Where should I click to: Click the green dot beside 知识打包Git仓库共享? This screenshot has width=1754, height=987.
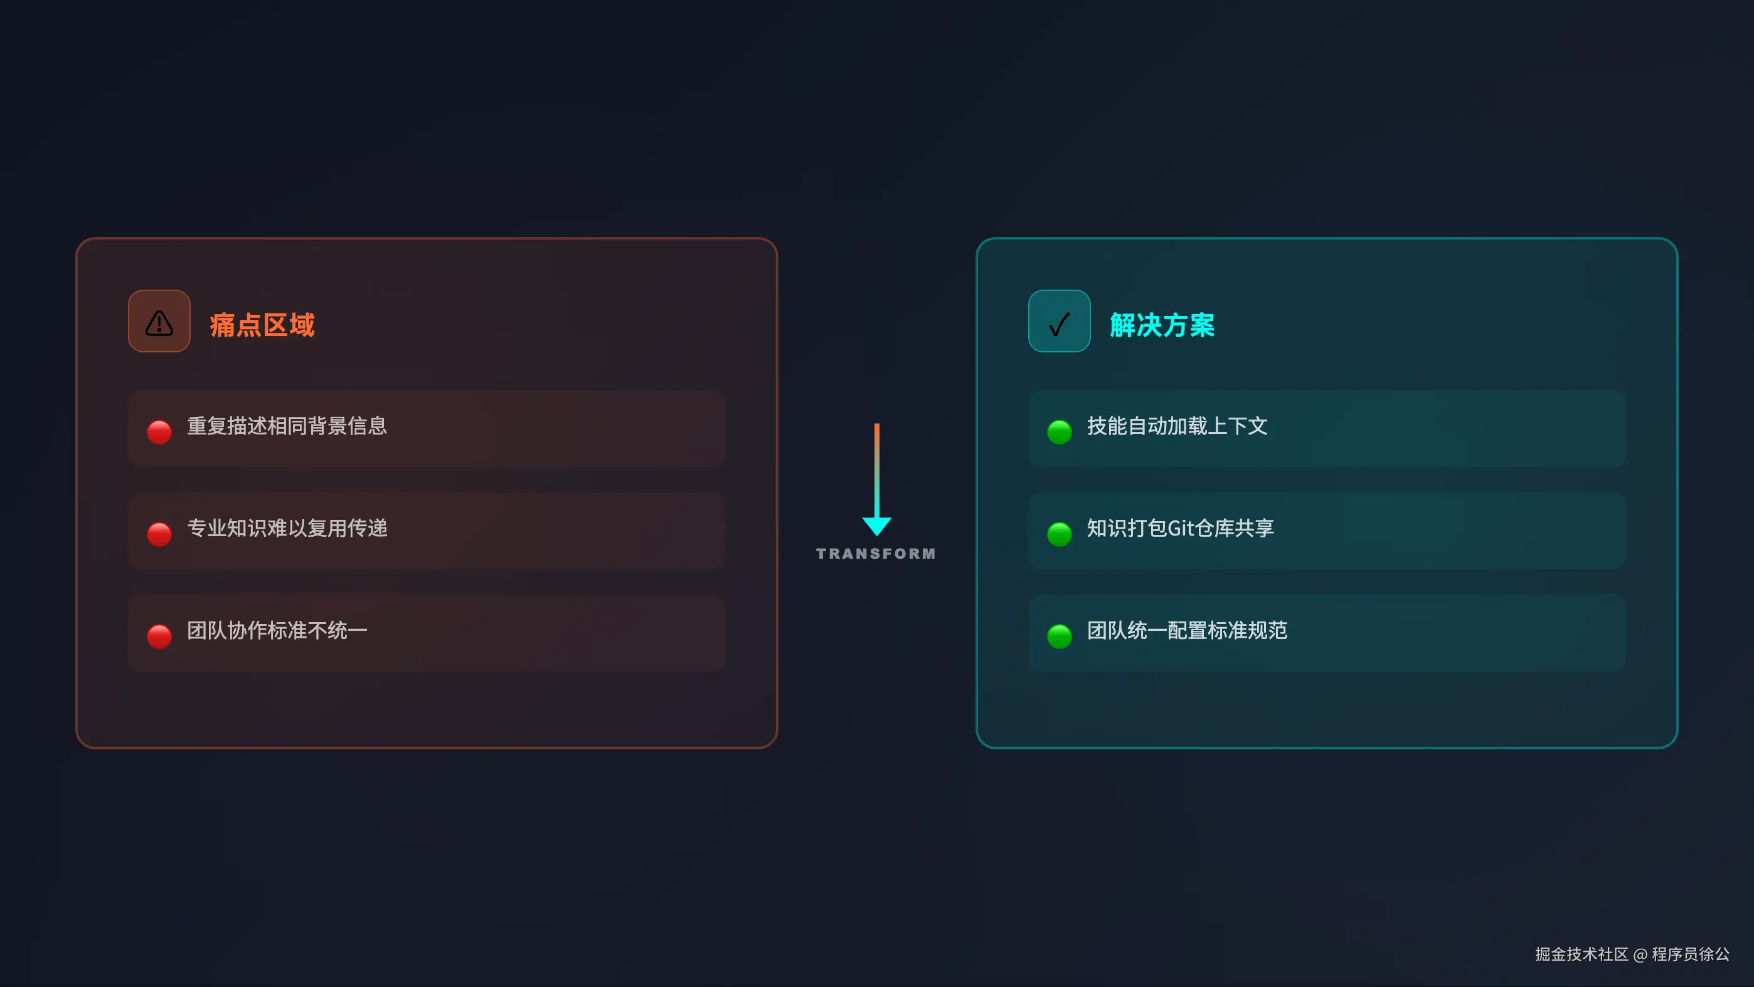(1060, 534)
